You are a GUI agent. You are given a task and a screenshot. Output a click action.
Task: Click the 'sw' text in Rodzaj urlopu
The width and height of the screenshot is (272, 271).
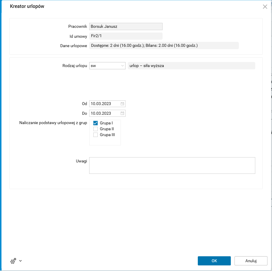click(94, 66)
